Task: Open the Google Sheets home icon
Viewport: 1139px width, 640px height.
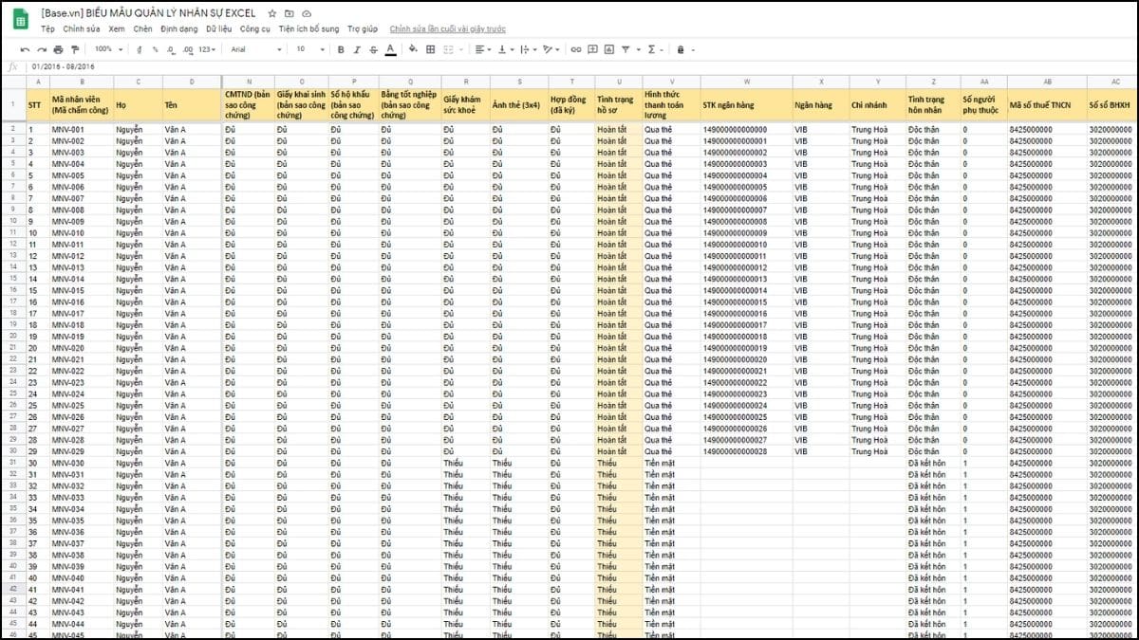Action: point(19,20)
